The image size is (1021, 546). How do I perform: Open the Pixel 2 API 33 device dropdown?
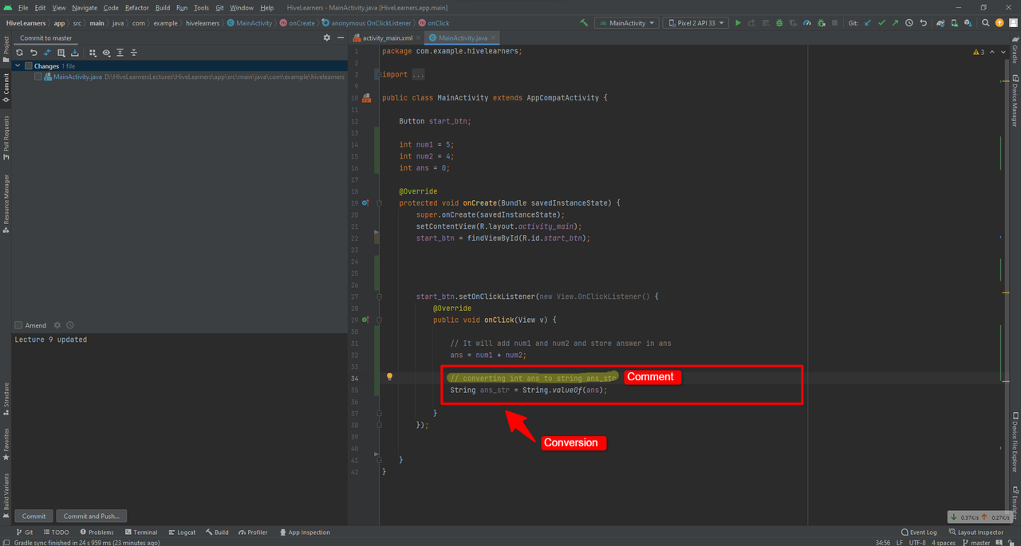696,23
